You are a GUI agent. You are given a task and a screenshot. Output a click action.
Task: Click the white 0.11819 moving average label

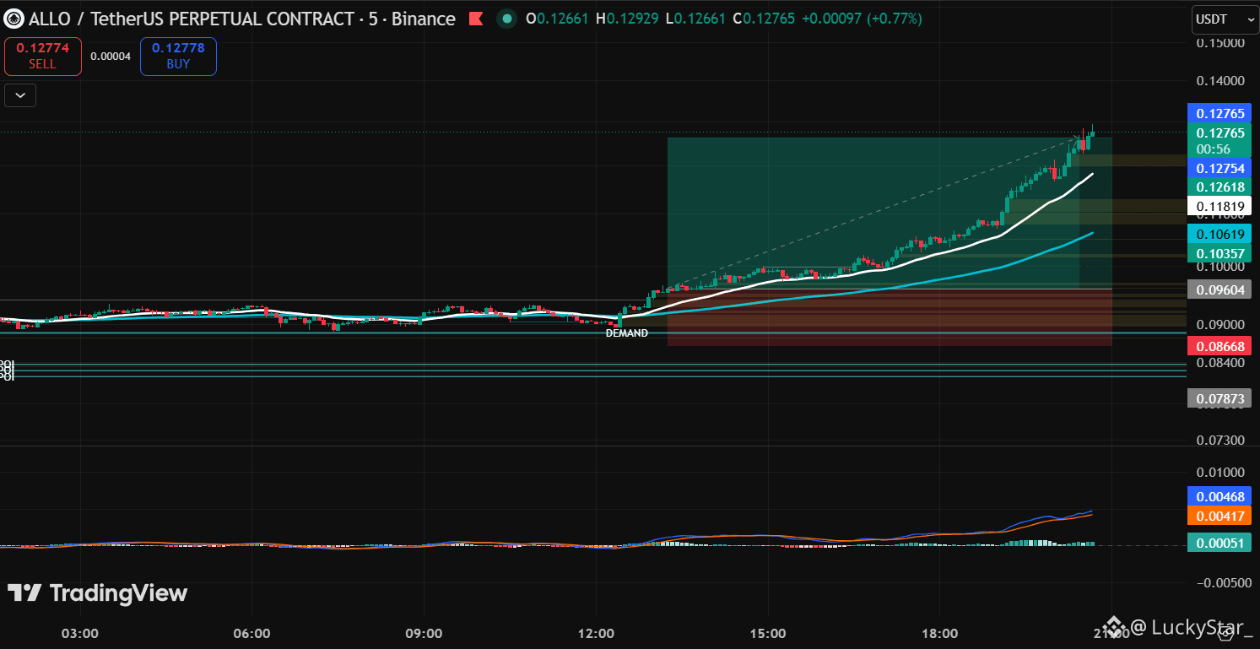tap(1220, 206)
